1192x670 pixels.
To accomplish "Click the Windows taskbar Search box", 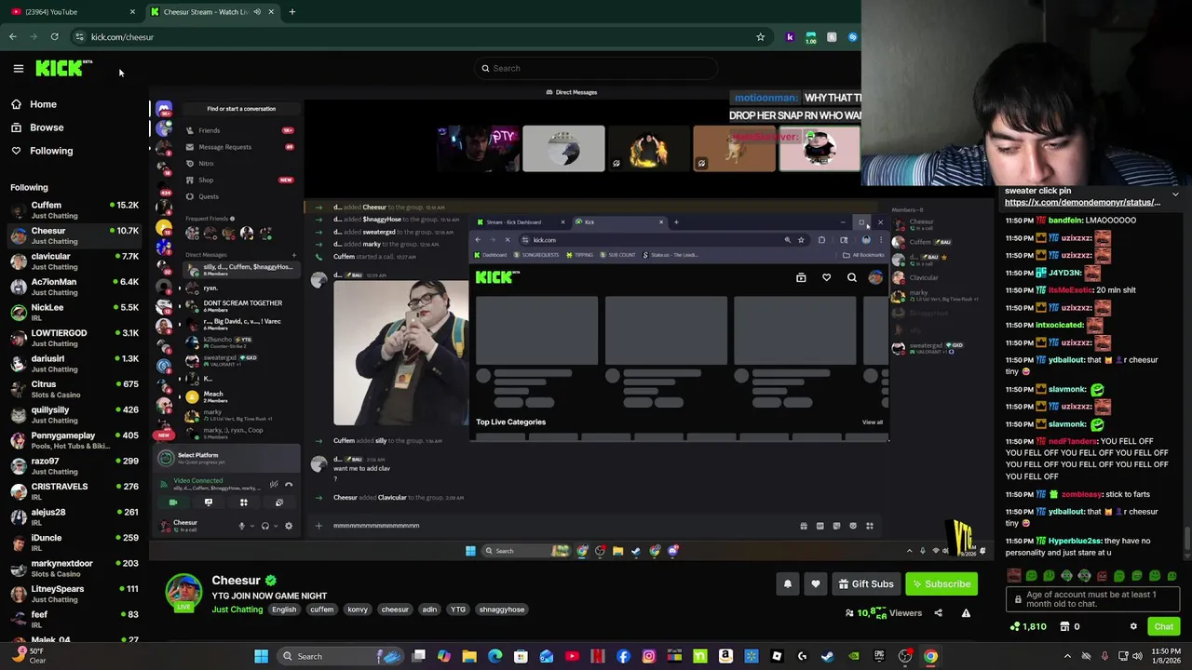I will pos(340,656).
